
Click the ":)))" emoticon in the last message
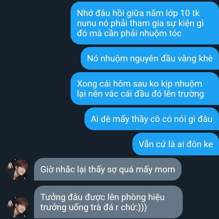coord(141,208)
